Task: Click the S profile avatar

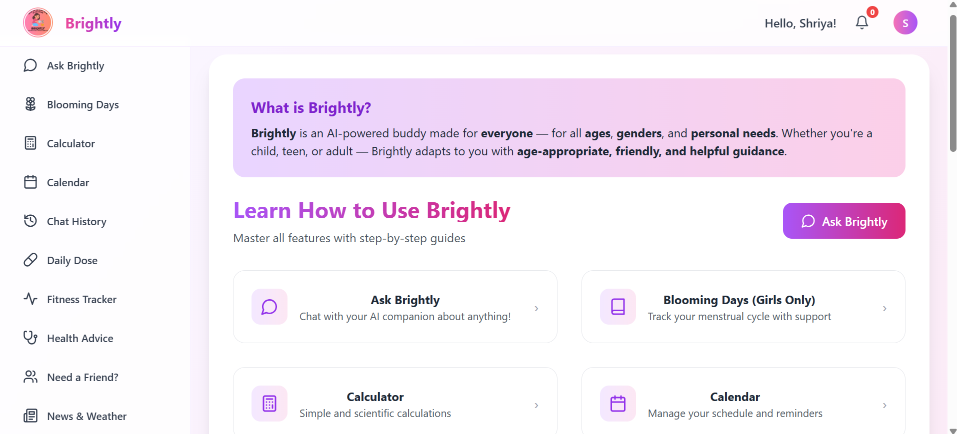Action: pos(905,22)
